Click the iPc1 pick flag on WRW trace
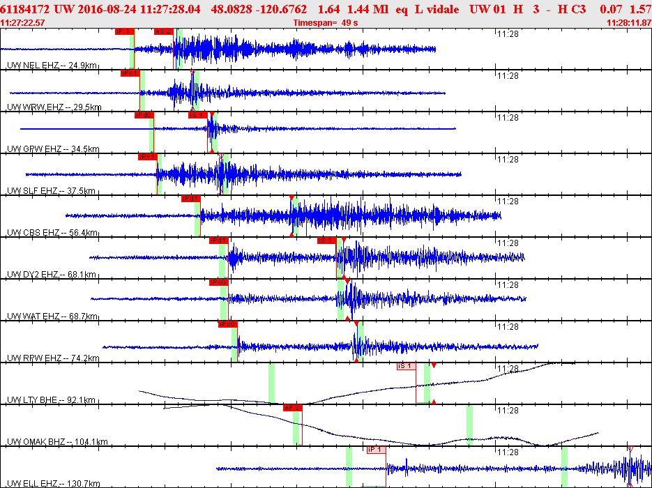 130,73
